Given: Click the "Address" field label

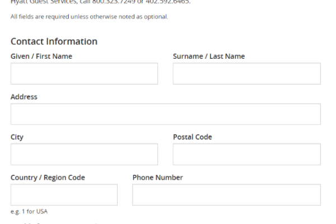Looking at the screenshot, I should [24, 97].
